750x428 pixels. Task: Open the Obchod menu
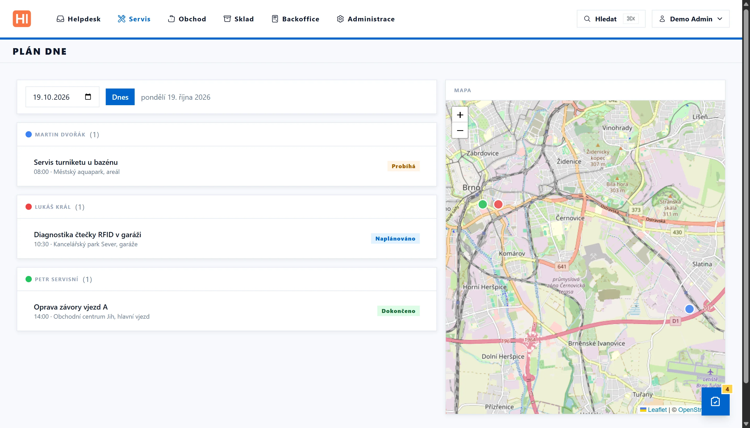[187, 19]
